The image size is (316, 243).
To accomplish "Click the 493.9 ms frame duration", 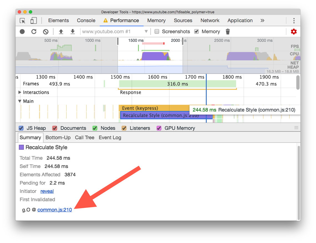I will (60, 84).
